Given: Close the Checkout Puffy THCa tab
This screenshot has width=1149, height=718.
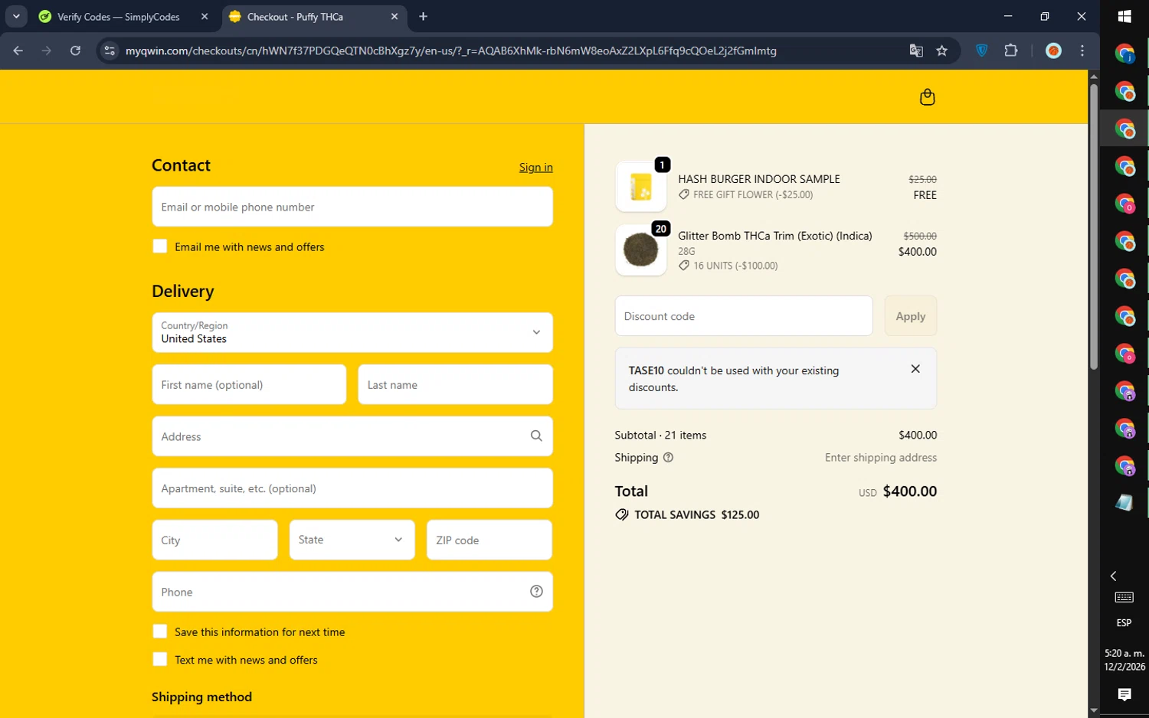Looking at the screenshot, I should click(x=394, y=16).
